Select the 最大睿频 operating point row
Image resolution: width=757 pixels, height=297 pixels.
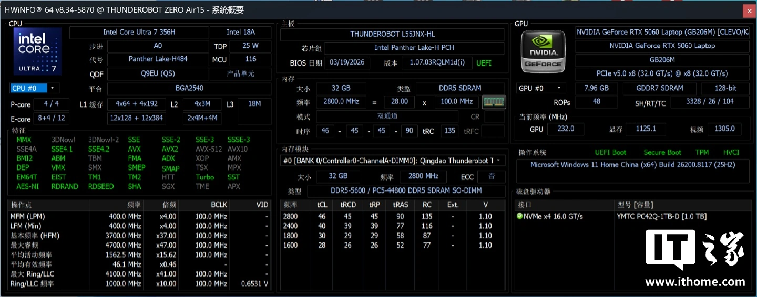139,245
